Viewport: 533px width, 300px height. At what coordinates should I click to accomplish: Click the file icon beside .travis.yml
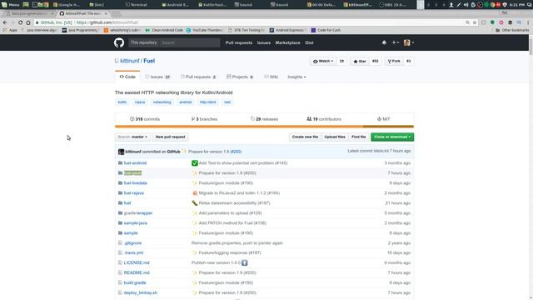(120, 252)
